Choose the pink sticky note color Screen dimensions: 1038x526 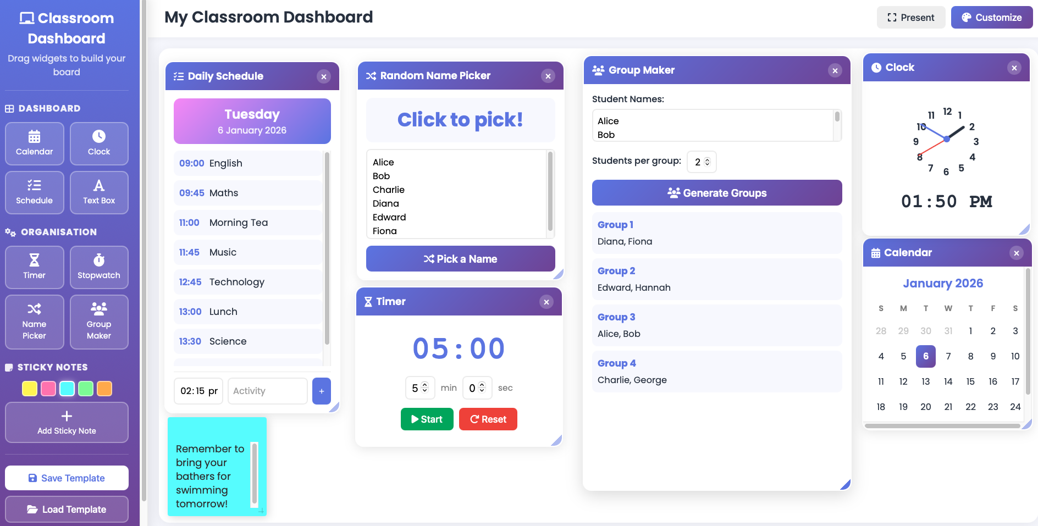point(48,389)
